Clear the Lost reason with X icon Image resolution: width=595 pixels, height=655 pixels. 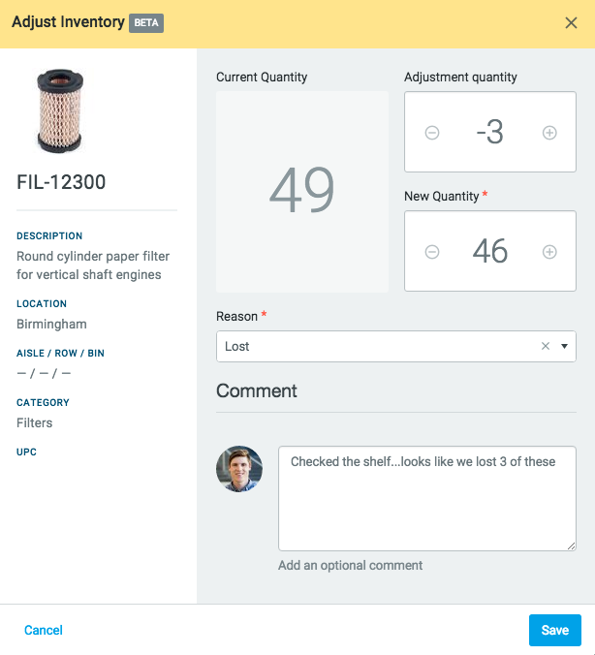[545, 346]
